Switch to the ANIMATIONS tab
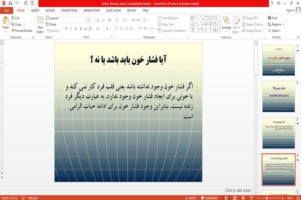This screenshot has height=200, width=301. click(92, 11)
